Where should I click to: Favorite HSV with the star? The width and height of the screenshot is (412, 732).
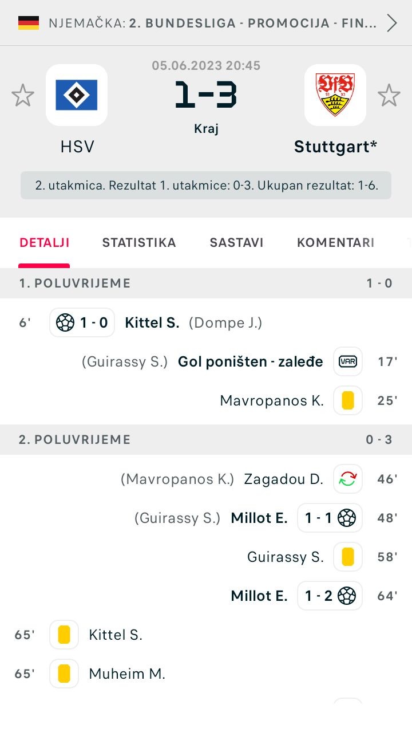coord(23,95)
